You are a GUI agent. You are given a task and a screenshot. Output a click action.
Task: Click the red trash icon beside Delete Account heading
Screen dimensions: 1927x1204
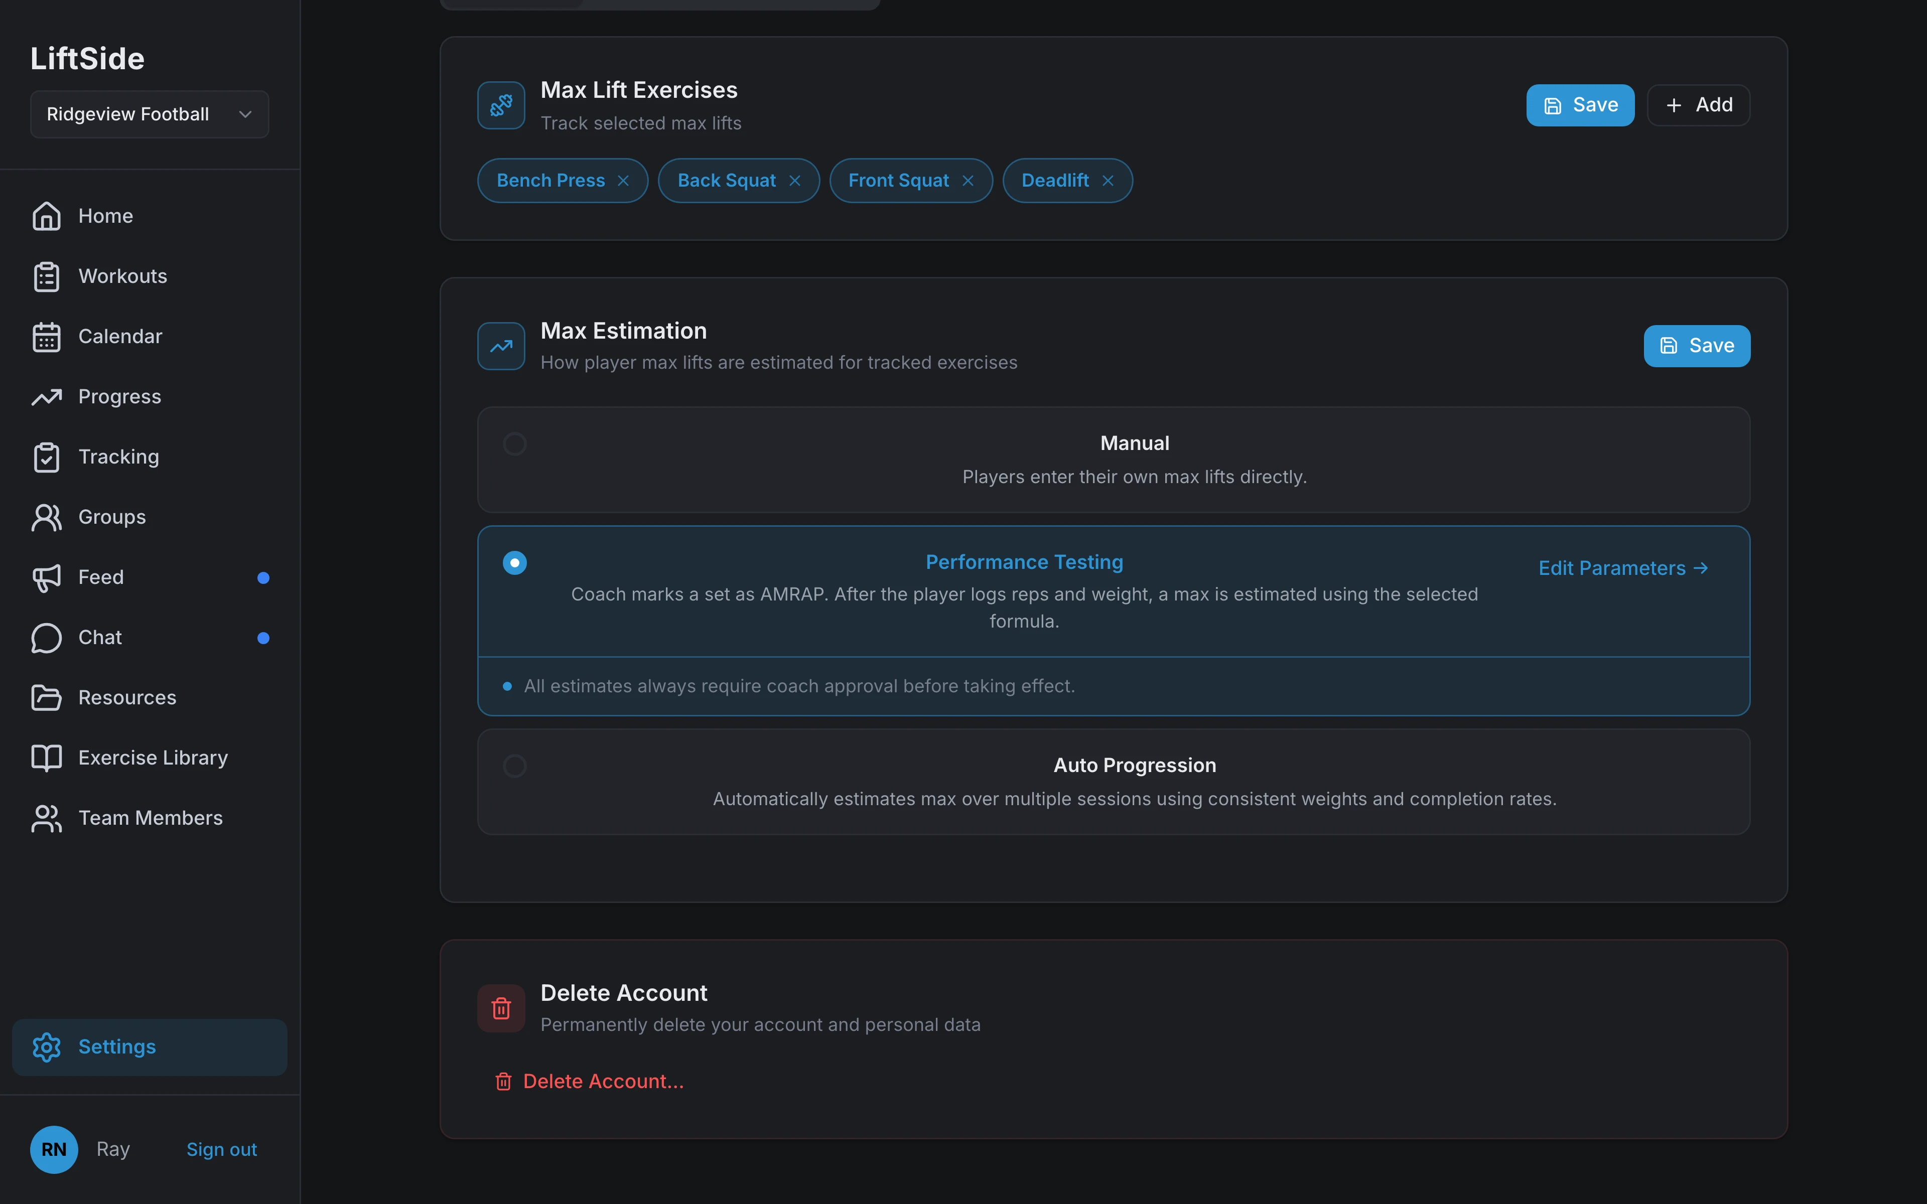(501, 1008)
